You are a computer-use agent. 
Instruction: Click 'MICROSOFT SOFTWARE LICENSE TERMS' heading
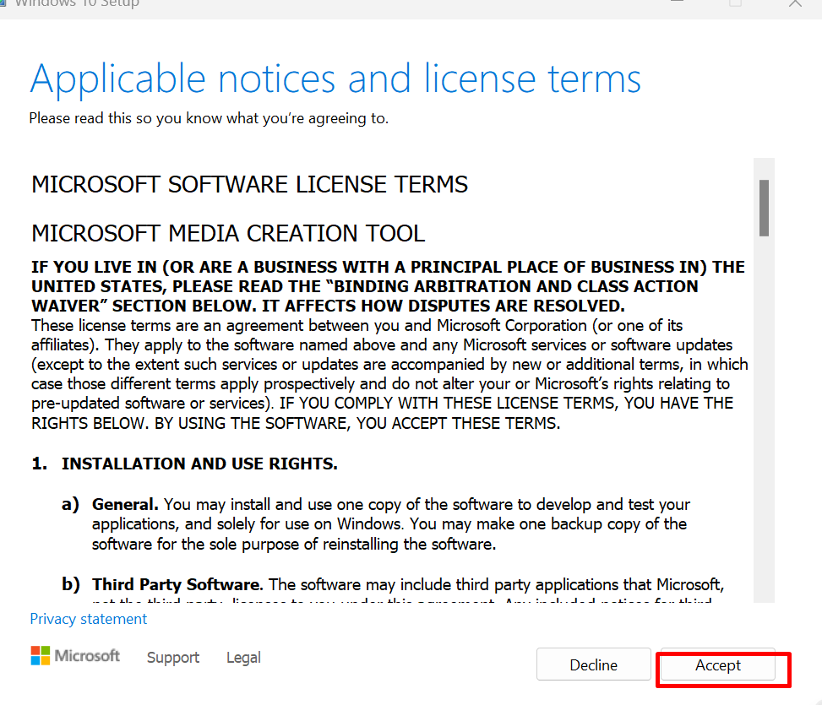point(249,184)
